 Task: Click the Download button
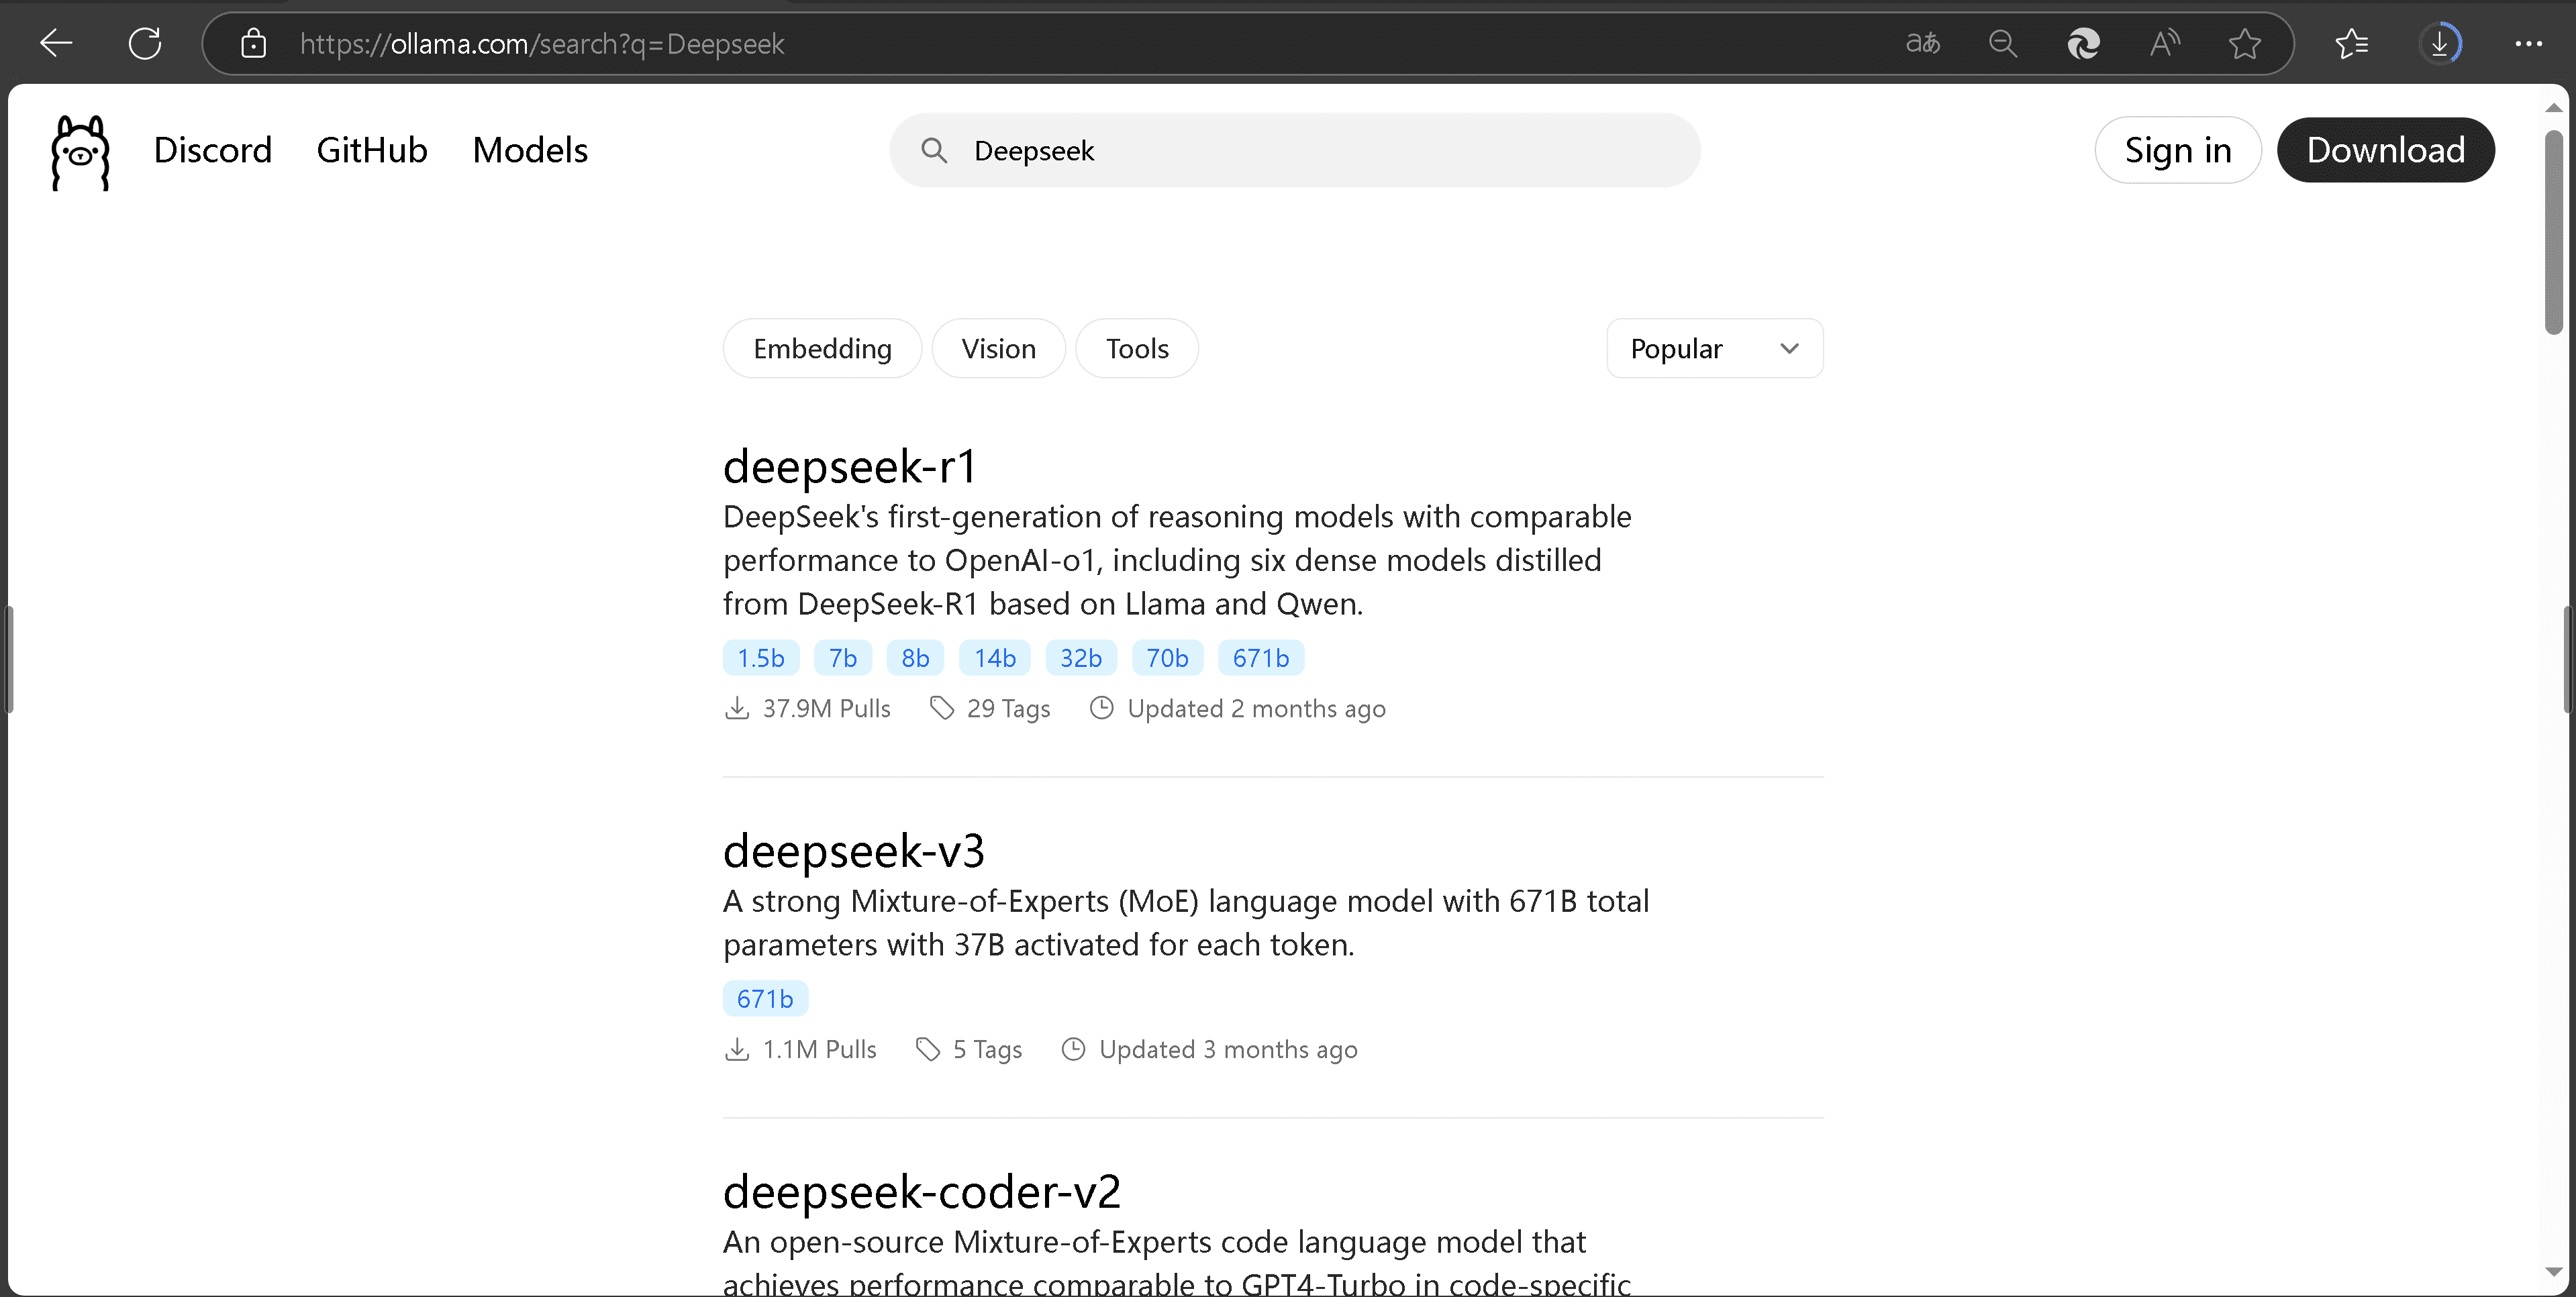tap(2386, 150)
